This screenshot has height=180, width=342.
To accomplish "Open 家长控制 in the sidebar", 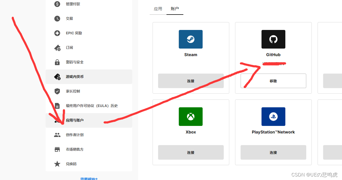I will 89,91.
